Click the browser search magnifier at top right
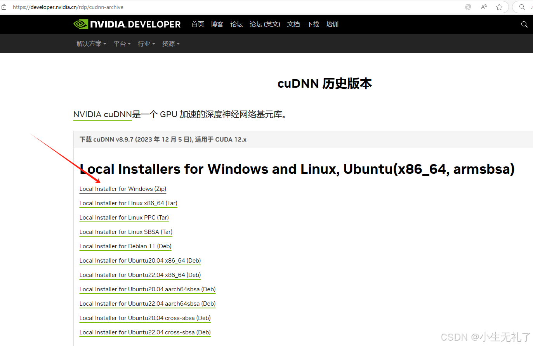 click(x=522, y=7)
